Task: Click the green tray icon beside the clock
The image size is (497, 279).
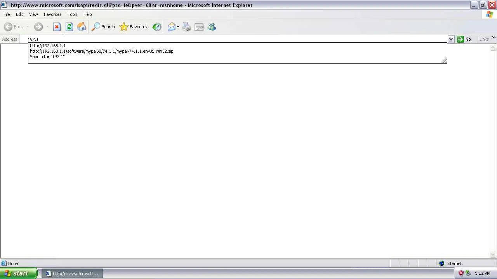Action: point(468,273)
